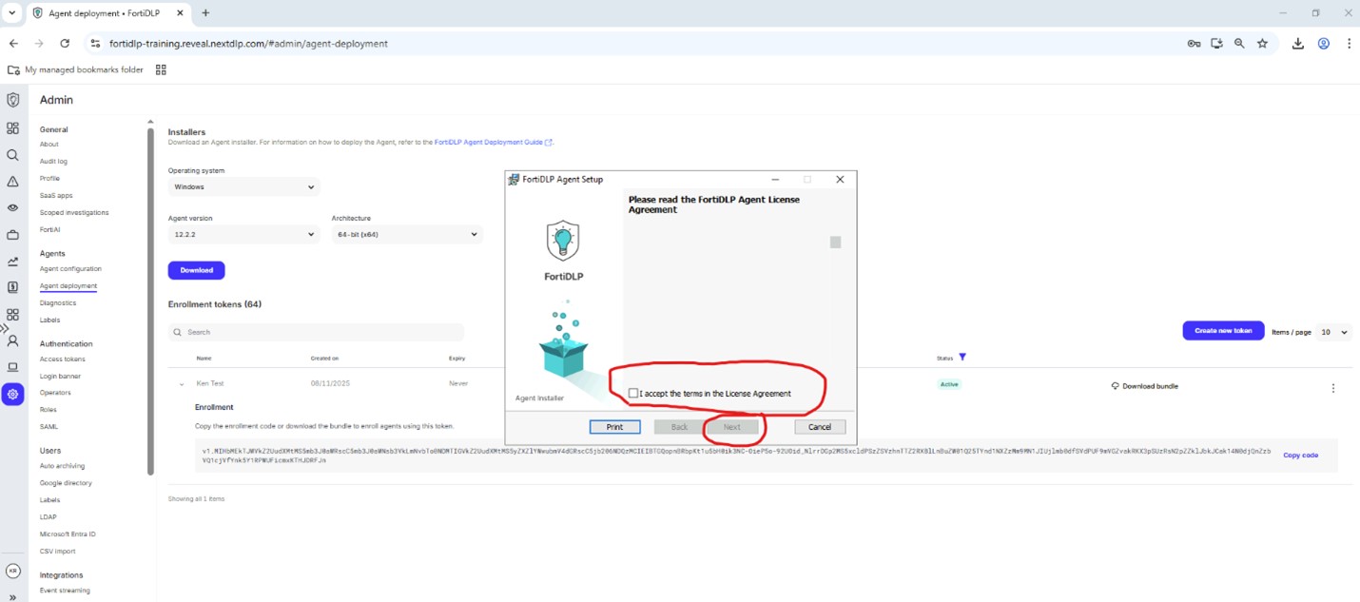Open the Operating system dropdown
This screenshot has width=1360, height=602.
(x=243, y=186)
